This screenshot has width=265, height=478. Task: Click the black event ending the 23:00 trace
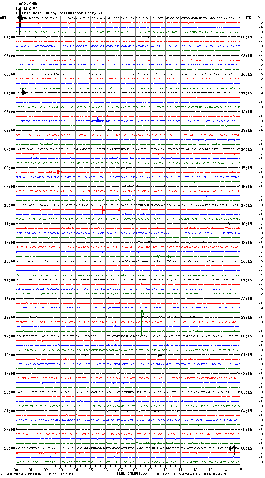coord(233,448)
